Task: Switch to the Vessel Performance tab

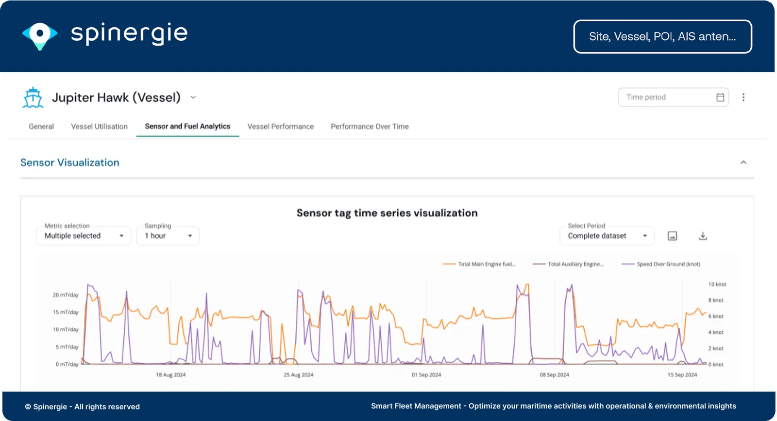Action: click(281, 127)
